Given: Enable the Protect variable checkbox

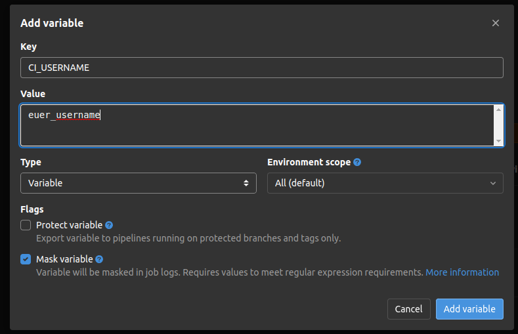Looking at the screenshot, I should [x=26, y=225].
